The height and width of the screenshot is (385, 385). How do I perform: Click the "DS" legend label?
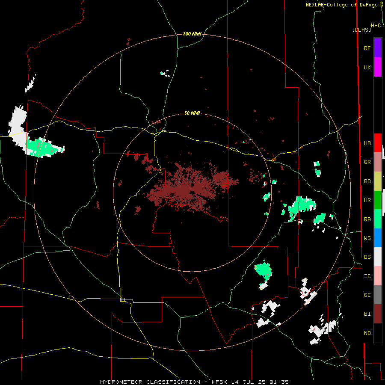[367, 257]
